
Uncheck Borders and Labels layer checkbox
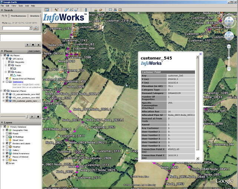point(7,143)
